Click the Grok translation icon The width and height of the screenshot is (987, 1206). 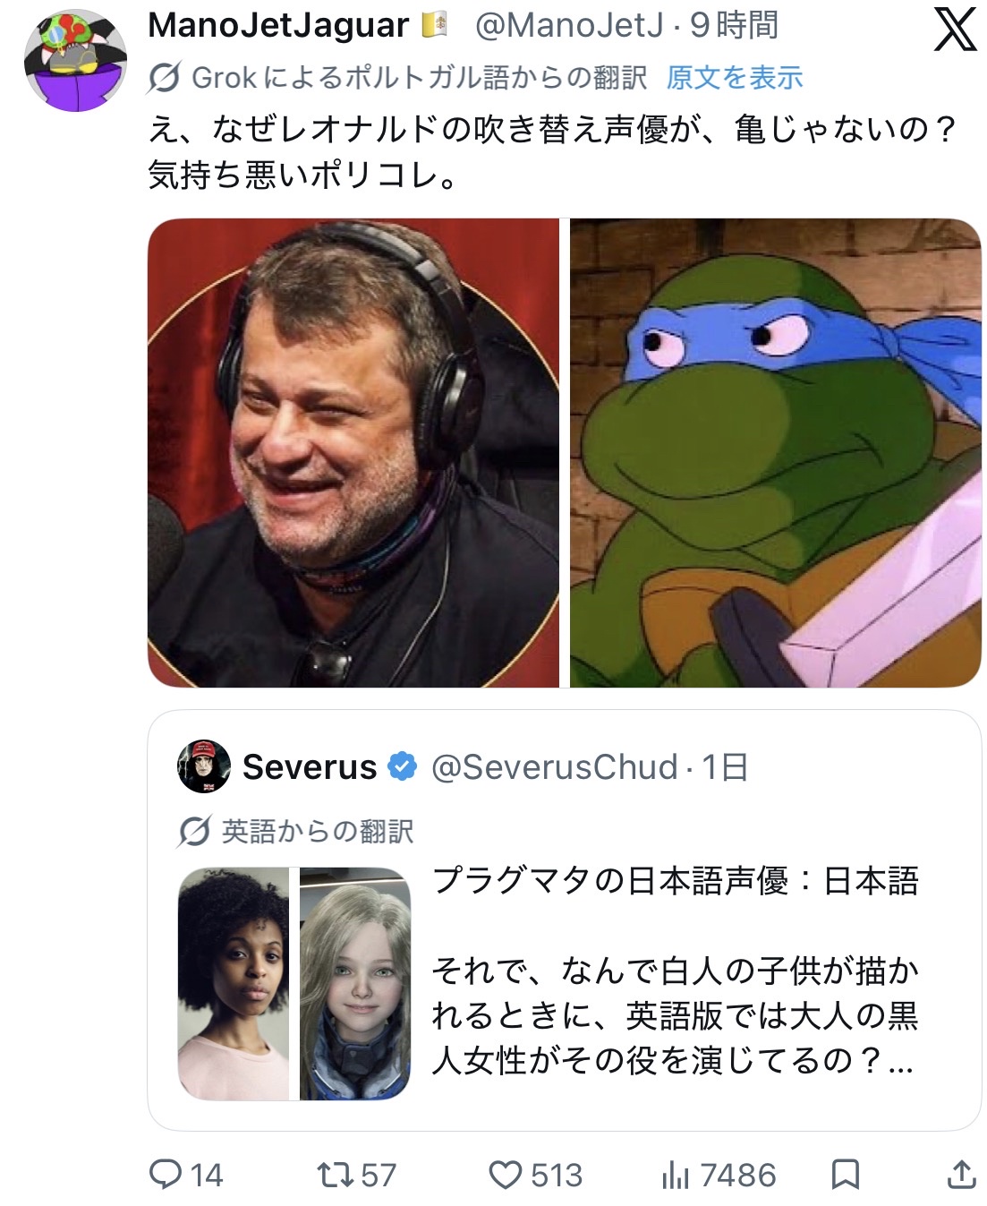tap(165, 78)
